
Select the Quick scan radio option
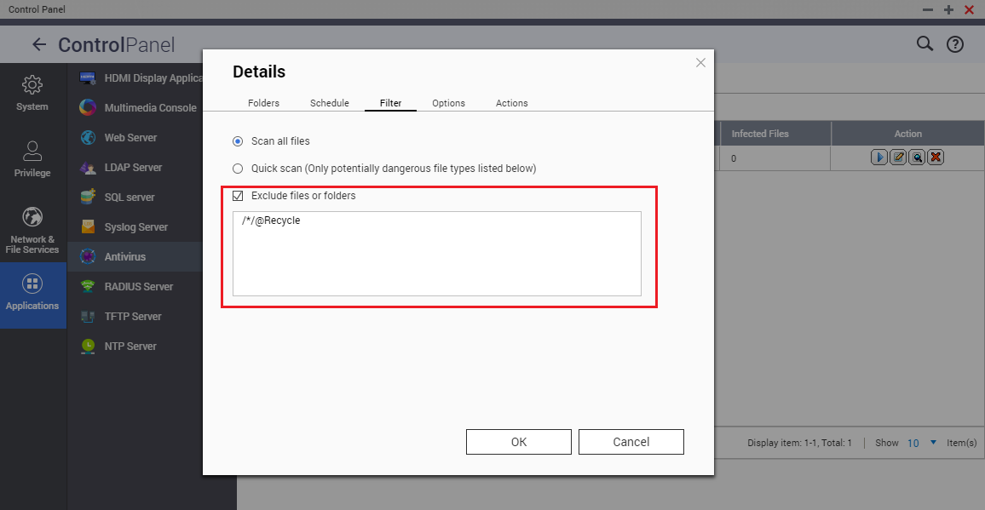[x=238, y=169]
